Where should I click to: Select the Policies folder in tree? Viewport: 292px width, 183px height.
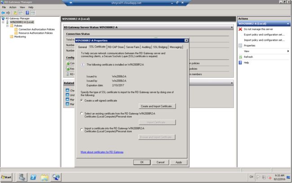18,26
